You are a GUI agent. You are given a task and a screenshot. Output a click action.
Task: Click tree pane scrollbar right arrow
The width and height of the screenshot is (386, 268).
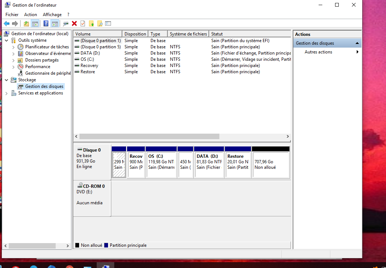[67, 246]
